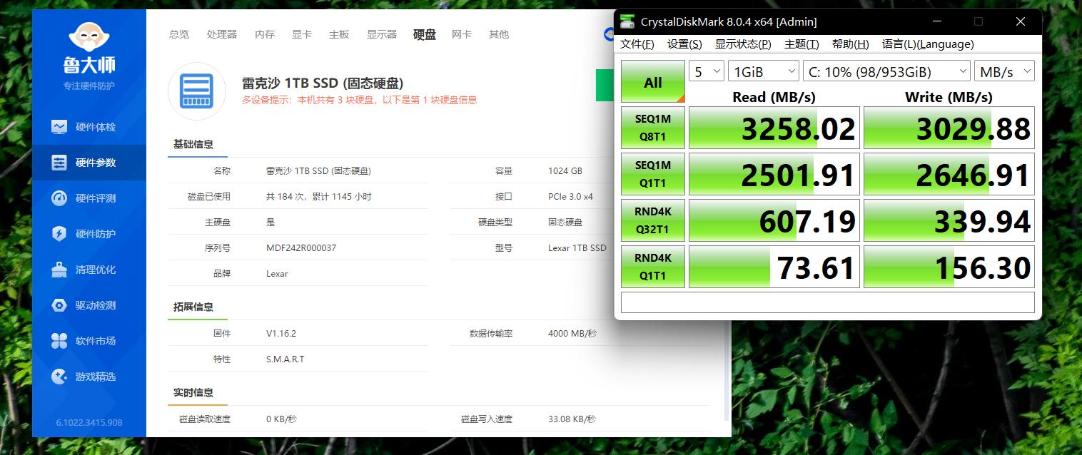Open the 设置 menu in CrystalDiskMark

[683, 44]
